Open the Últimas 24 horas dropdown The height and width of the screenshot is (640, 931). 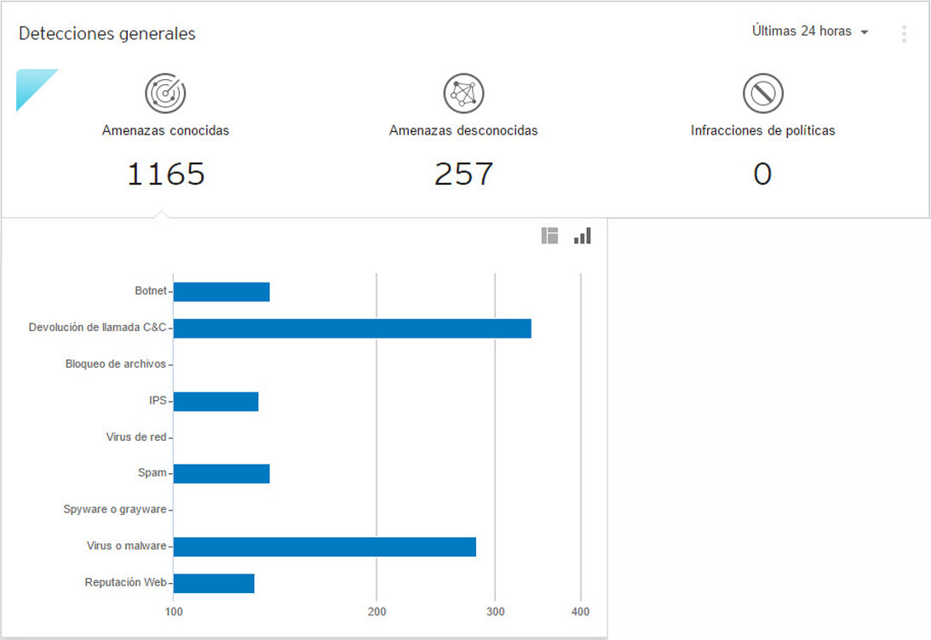coord(809,31)
